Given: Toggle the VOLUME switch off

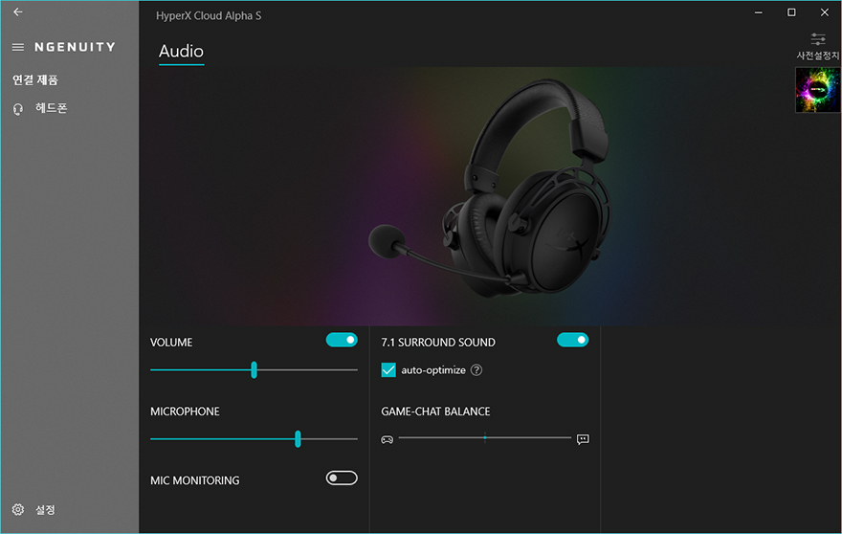Looking at the screenshot, I should pyautogui.click(x=342, y=340).
